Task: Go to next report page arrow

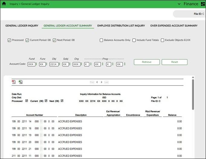Action: click(x=102, y=82)
